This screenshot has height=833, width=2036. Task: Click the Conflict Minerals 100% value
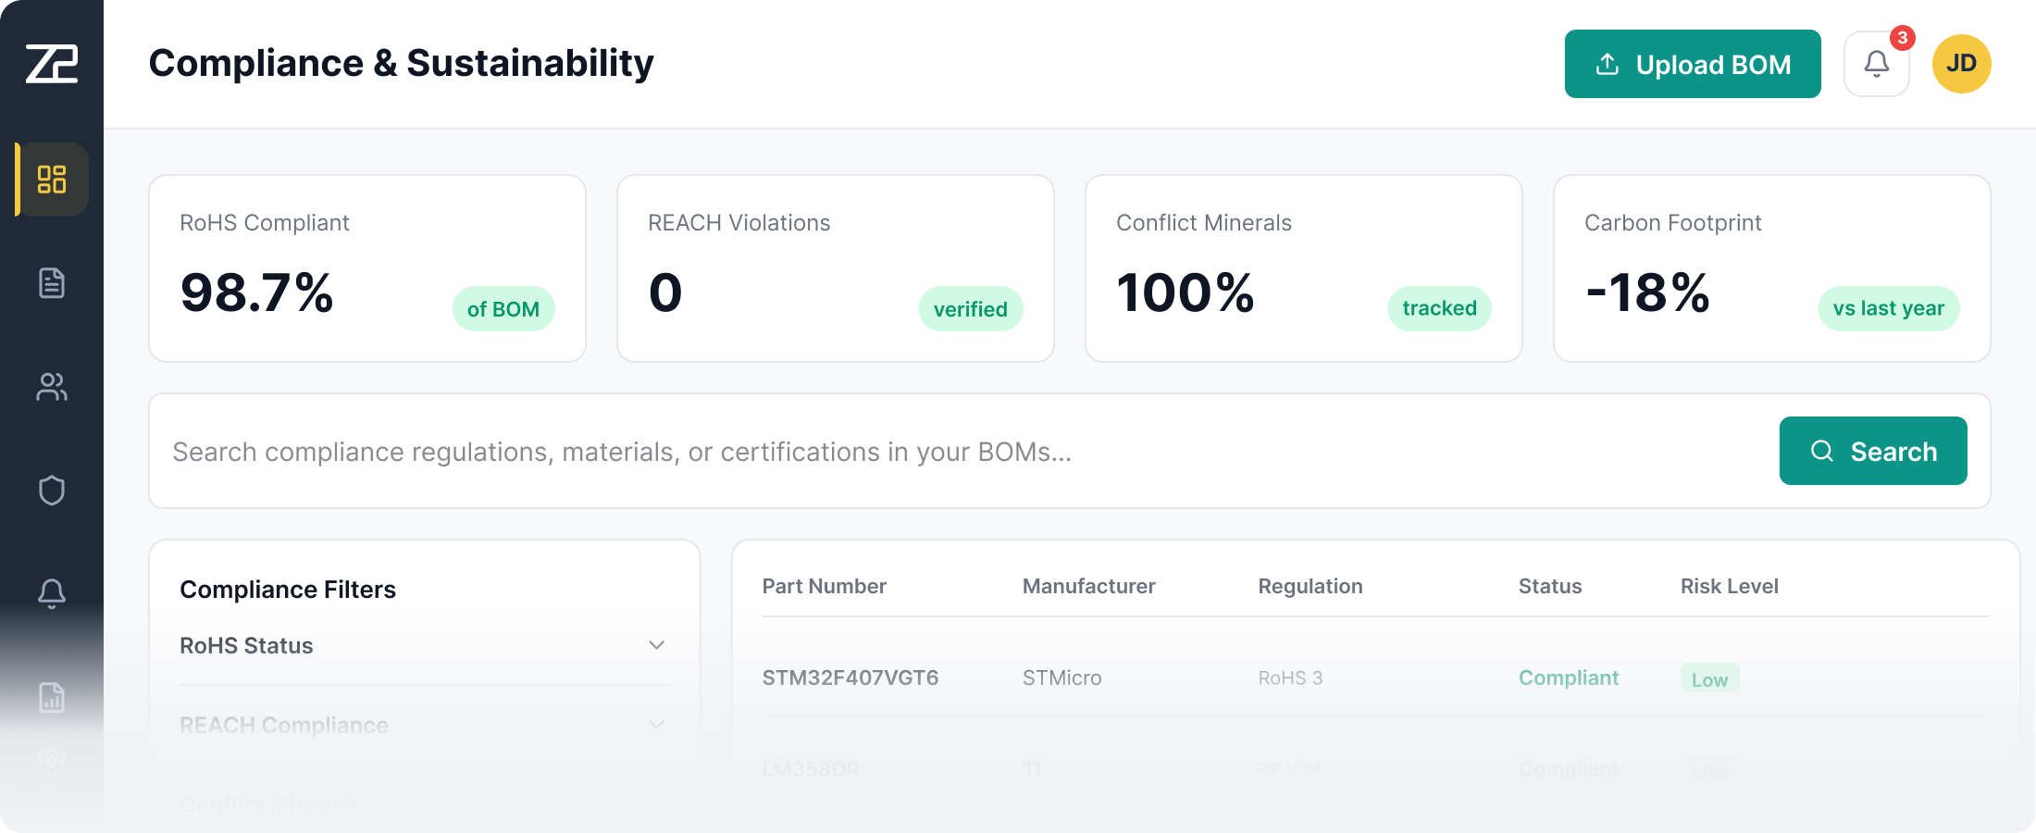point(1185,292)
